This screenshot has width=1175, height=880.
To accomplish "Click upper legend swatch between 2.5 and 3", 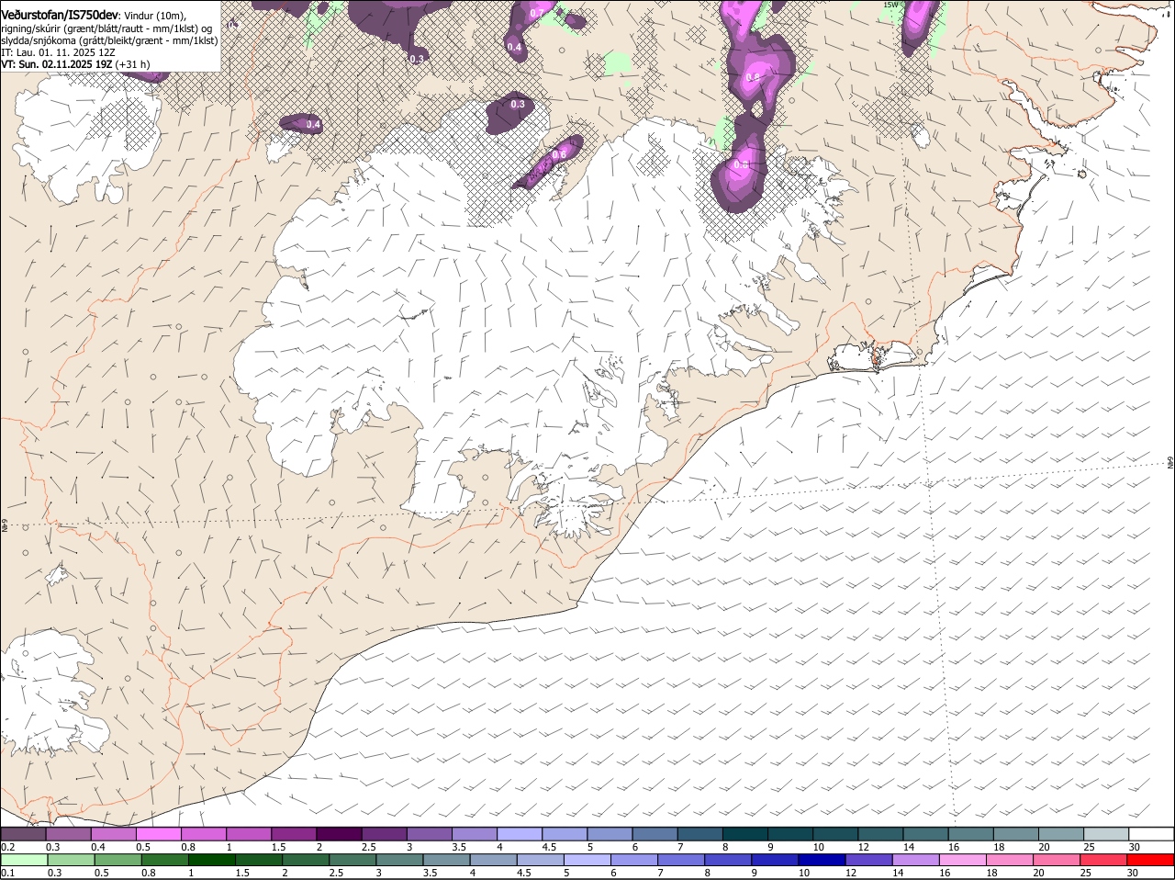I will coord(384,834).
